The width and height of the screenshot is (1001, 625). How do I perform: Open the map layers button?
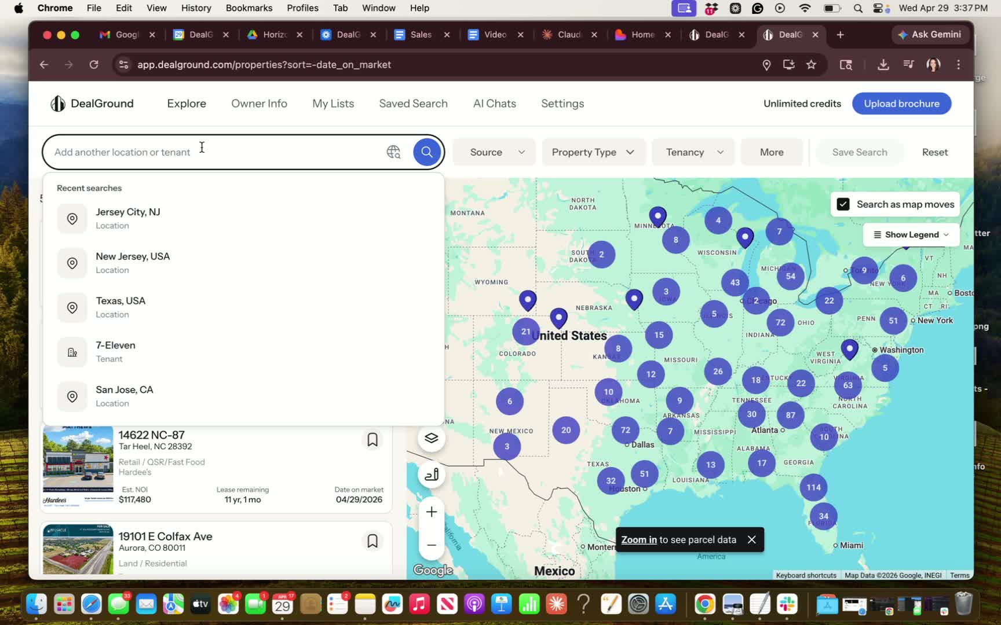click(432, 438)
